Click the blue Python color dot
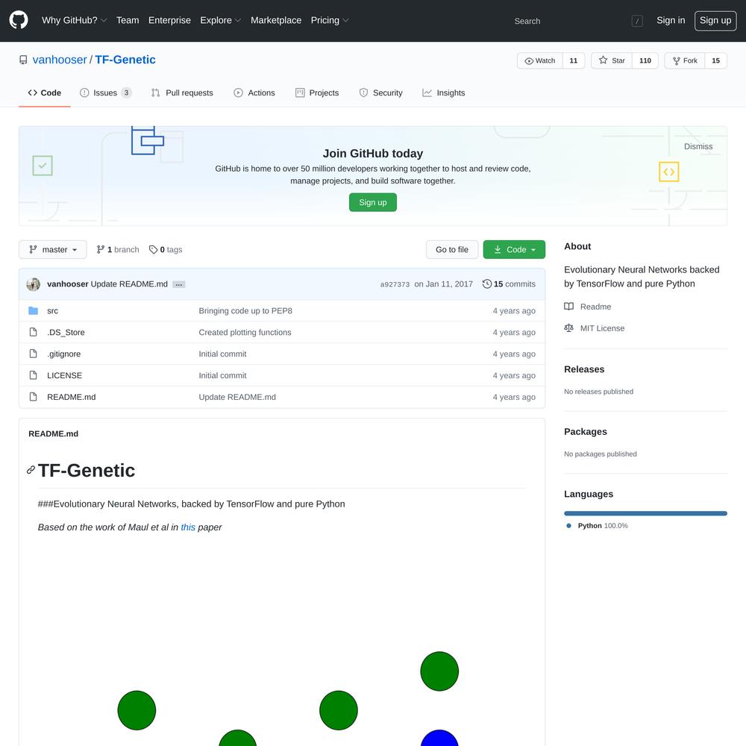Screen dimensions: 746x746 pos(568,526)
